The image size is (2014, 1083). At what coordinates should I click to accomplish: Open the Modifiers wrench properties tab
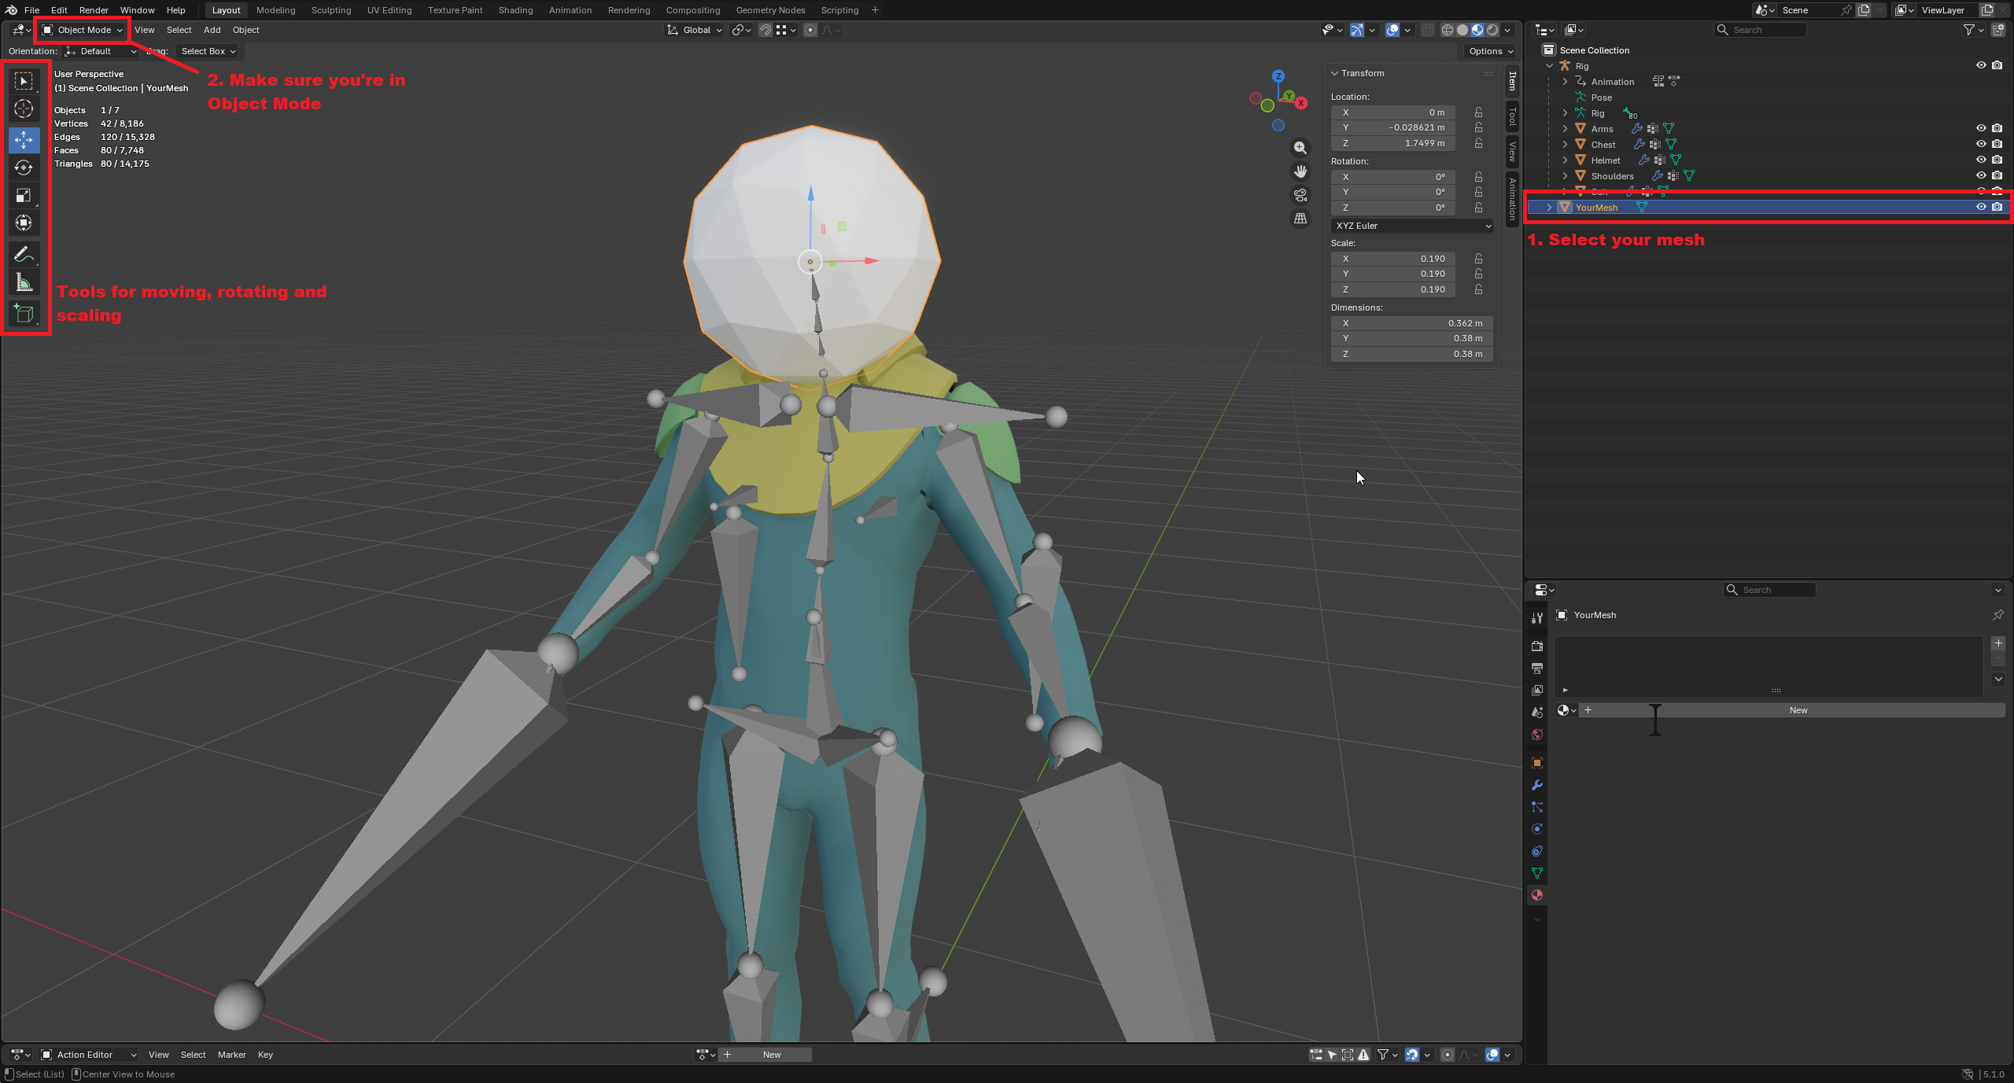point(1536,785)
